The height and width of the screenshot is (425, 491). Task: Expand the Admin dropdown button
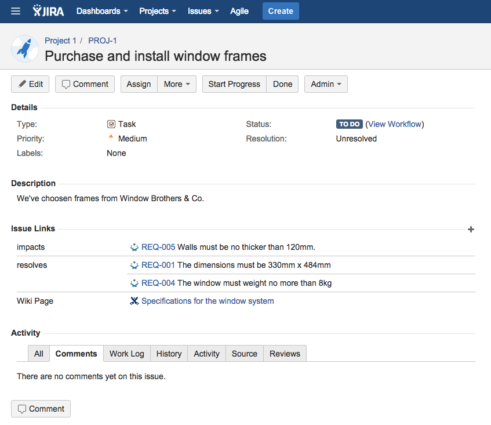pyautogui.click(x=326, y=84)
